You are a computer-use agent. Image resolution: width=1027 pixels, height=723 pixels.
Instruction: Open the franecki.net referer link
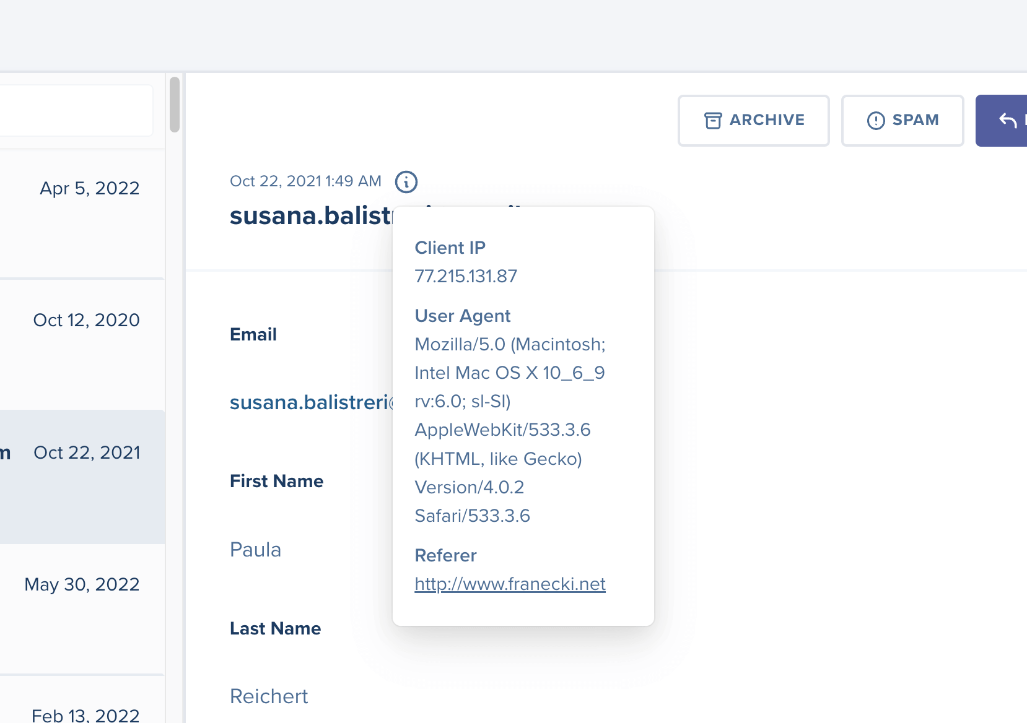pos(510,583)
